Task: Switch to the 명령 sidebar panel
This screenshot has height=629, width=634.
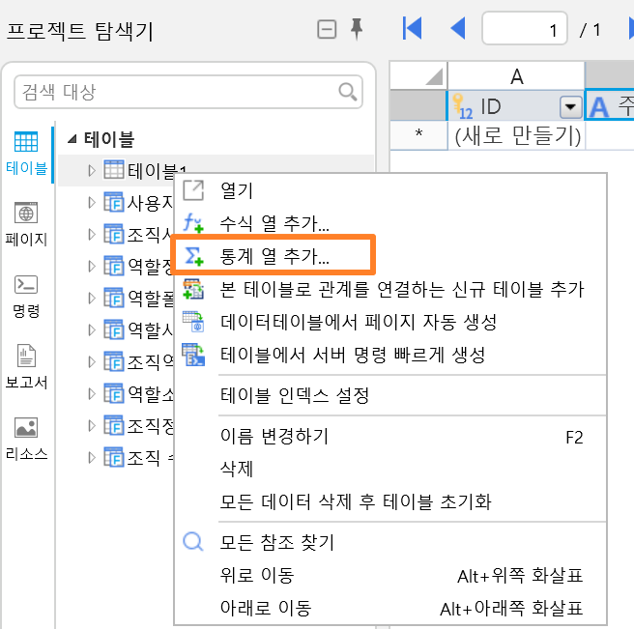Action: 26,297
